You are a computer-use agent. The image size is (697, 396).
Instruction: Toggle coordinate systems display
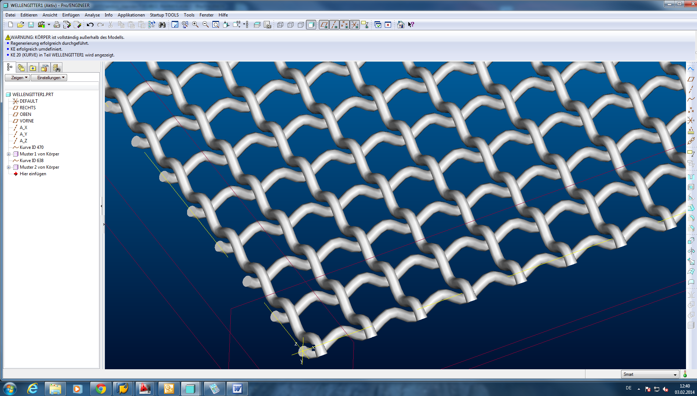tap(355, 25)
